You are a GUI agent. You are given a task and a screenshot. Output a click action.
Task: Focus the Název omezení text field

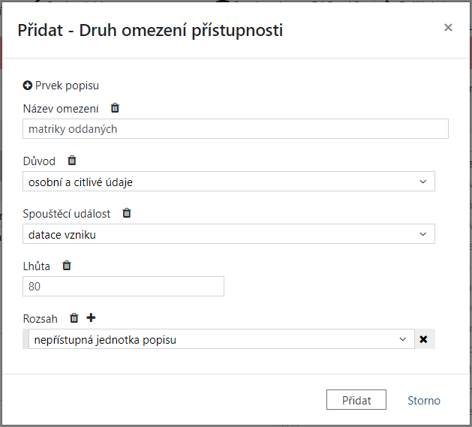click(236, 129)
